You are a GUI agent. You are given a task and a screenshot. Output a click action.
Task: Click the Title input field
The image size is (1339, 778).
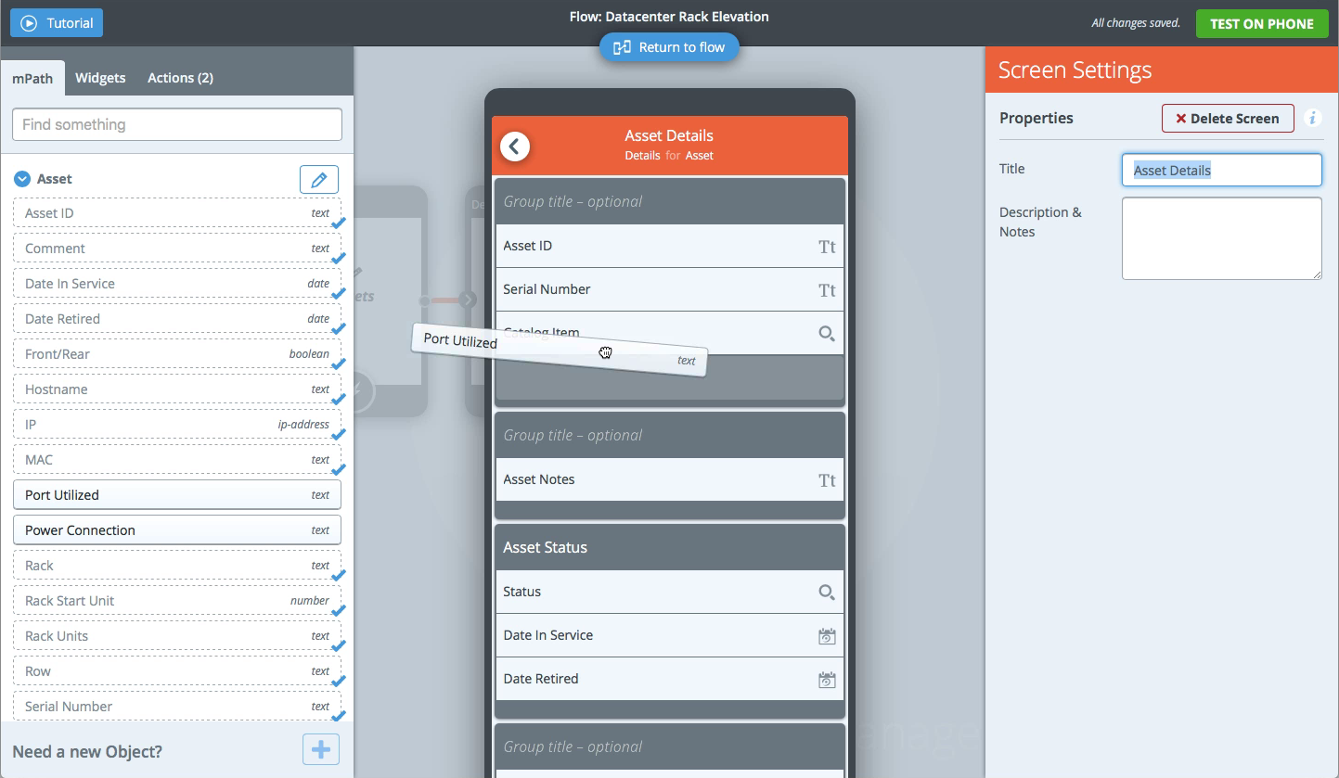(x=1221, y=171)
